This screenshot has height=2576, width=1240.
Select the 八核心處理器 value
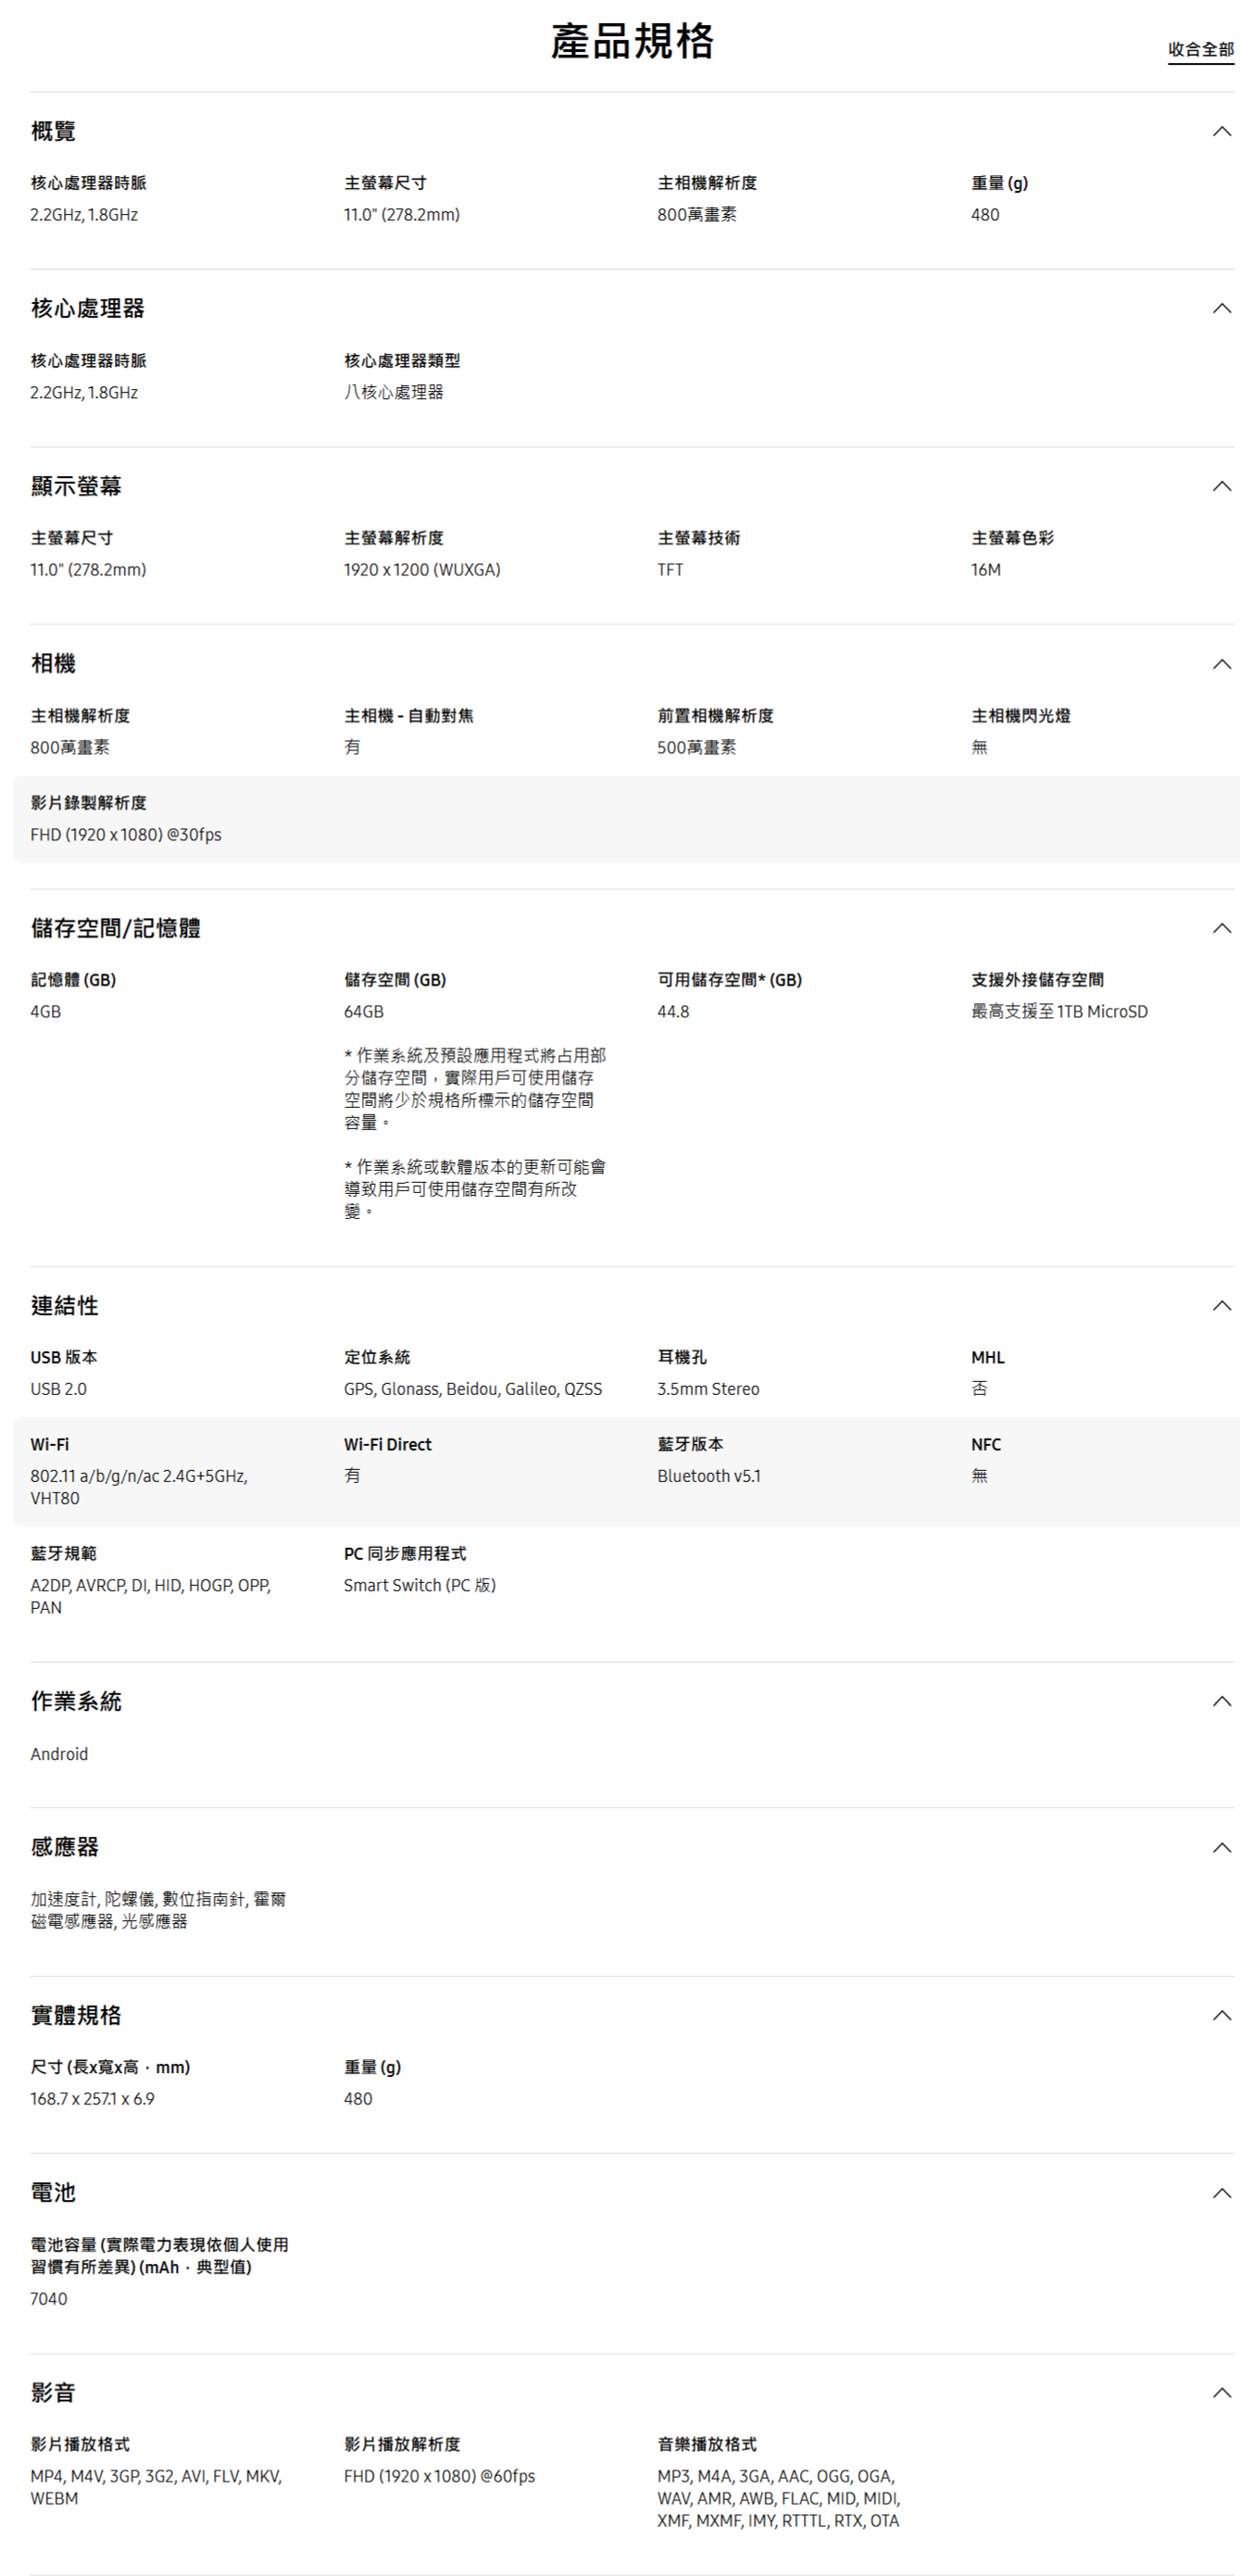(393, 392)
